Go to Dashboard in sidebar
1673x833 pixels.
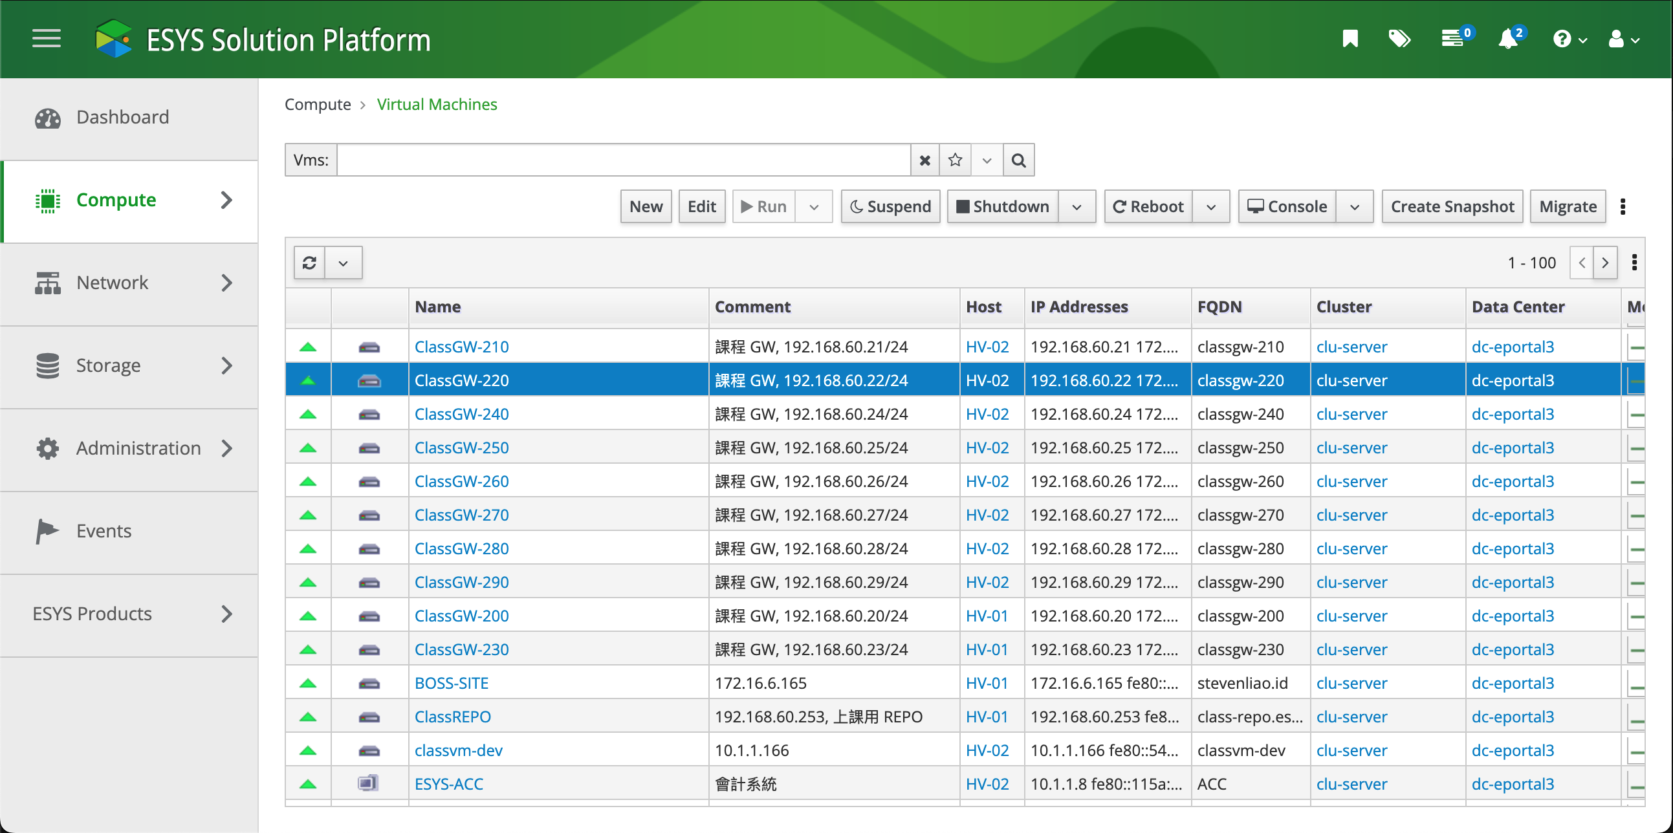[129, 118]
